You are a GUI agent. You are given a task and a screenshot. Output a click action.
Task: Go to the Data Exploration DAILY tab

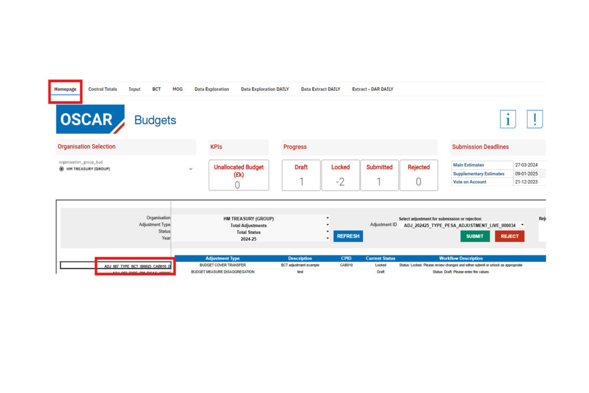click(264, 89)
